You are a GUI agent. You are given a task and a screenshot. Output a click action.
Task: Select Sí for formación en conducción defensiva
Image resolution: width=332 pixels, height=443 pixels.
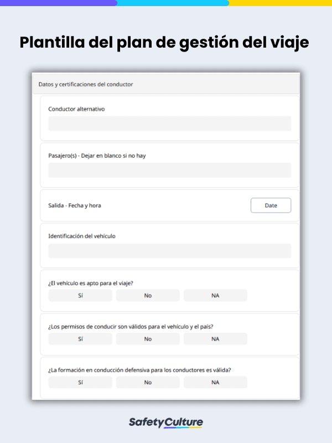click(80, 382)
